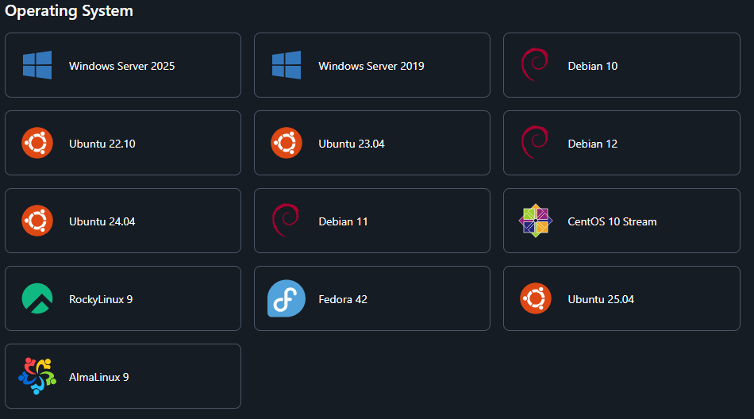Click the Ubuntu 23.04 logo icon

(286, 143)
